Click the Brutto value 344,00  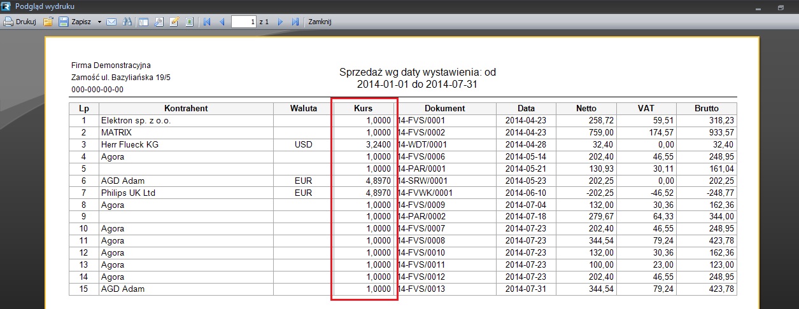click(707, 216)
